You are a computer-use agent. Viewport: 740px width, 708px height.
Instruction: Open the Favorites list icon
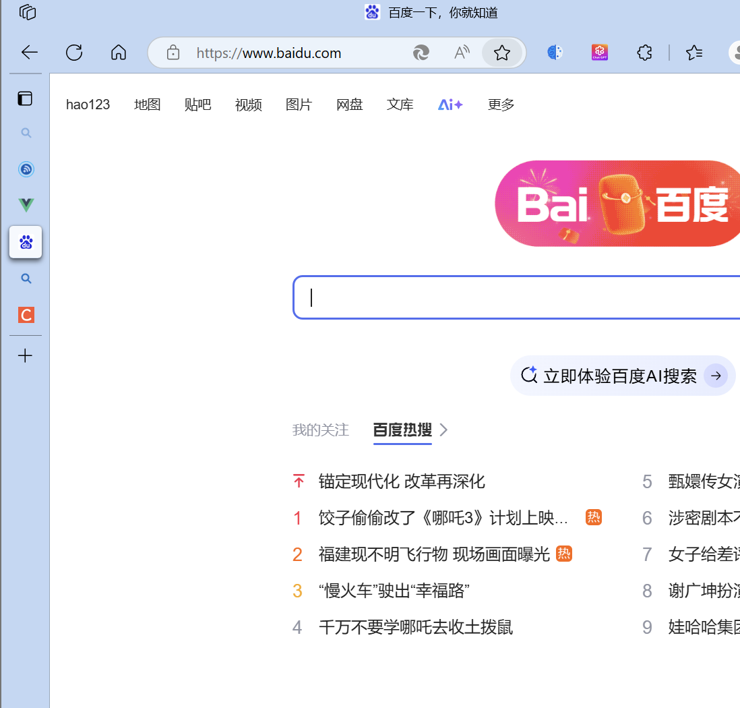click(x=694, y=53)
